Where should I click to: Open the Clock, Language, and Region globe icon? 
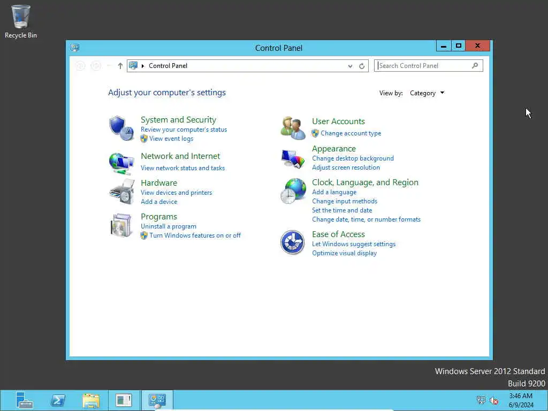tap(293, 191)
